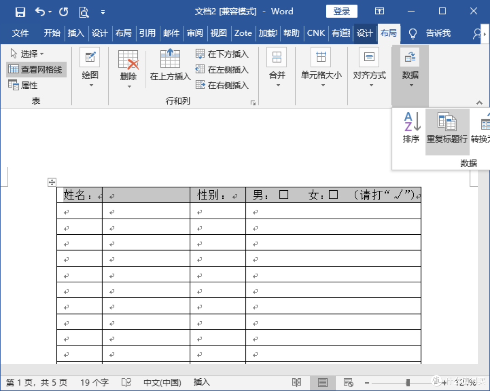Toggle 插入 insert/overtype mode
490x391 pixels.
[201, 382]
